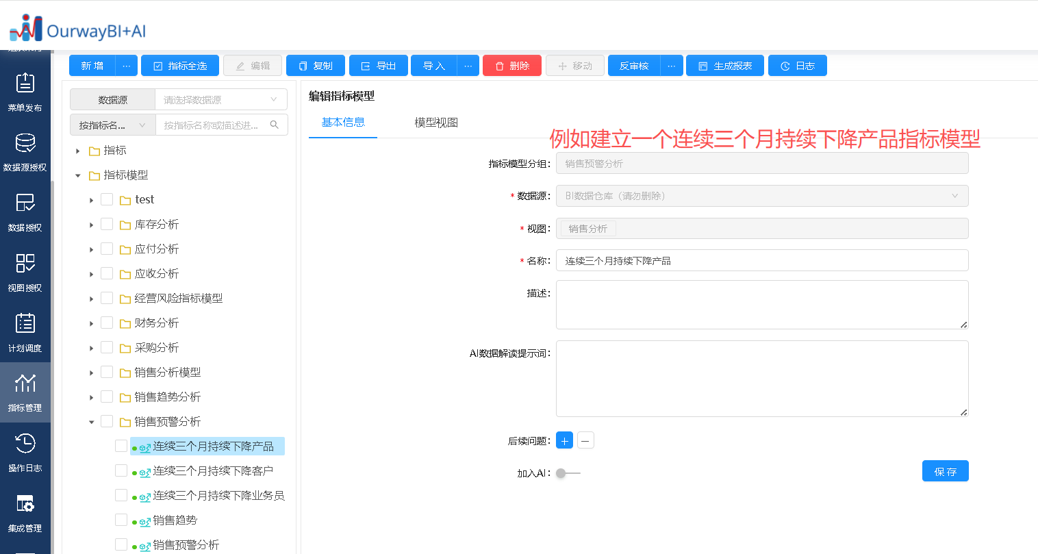Open the 请选择数据源 dropdown
This screenshot has height=554, width=1038.
point(220,100)
